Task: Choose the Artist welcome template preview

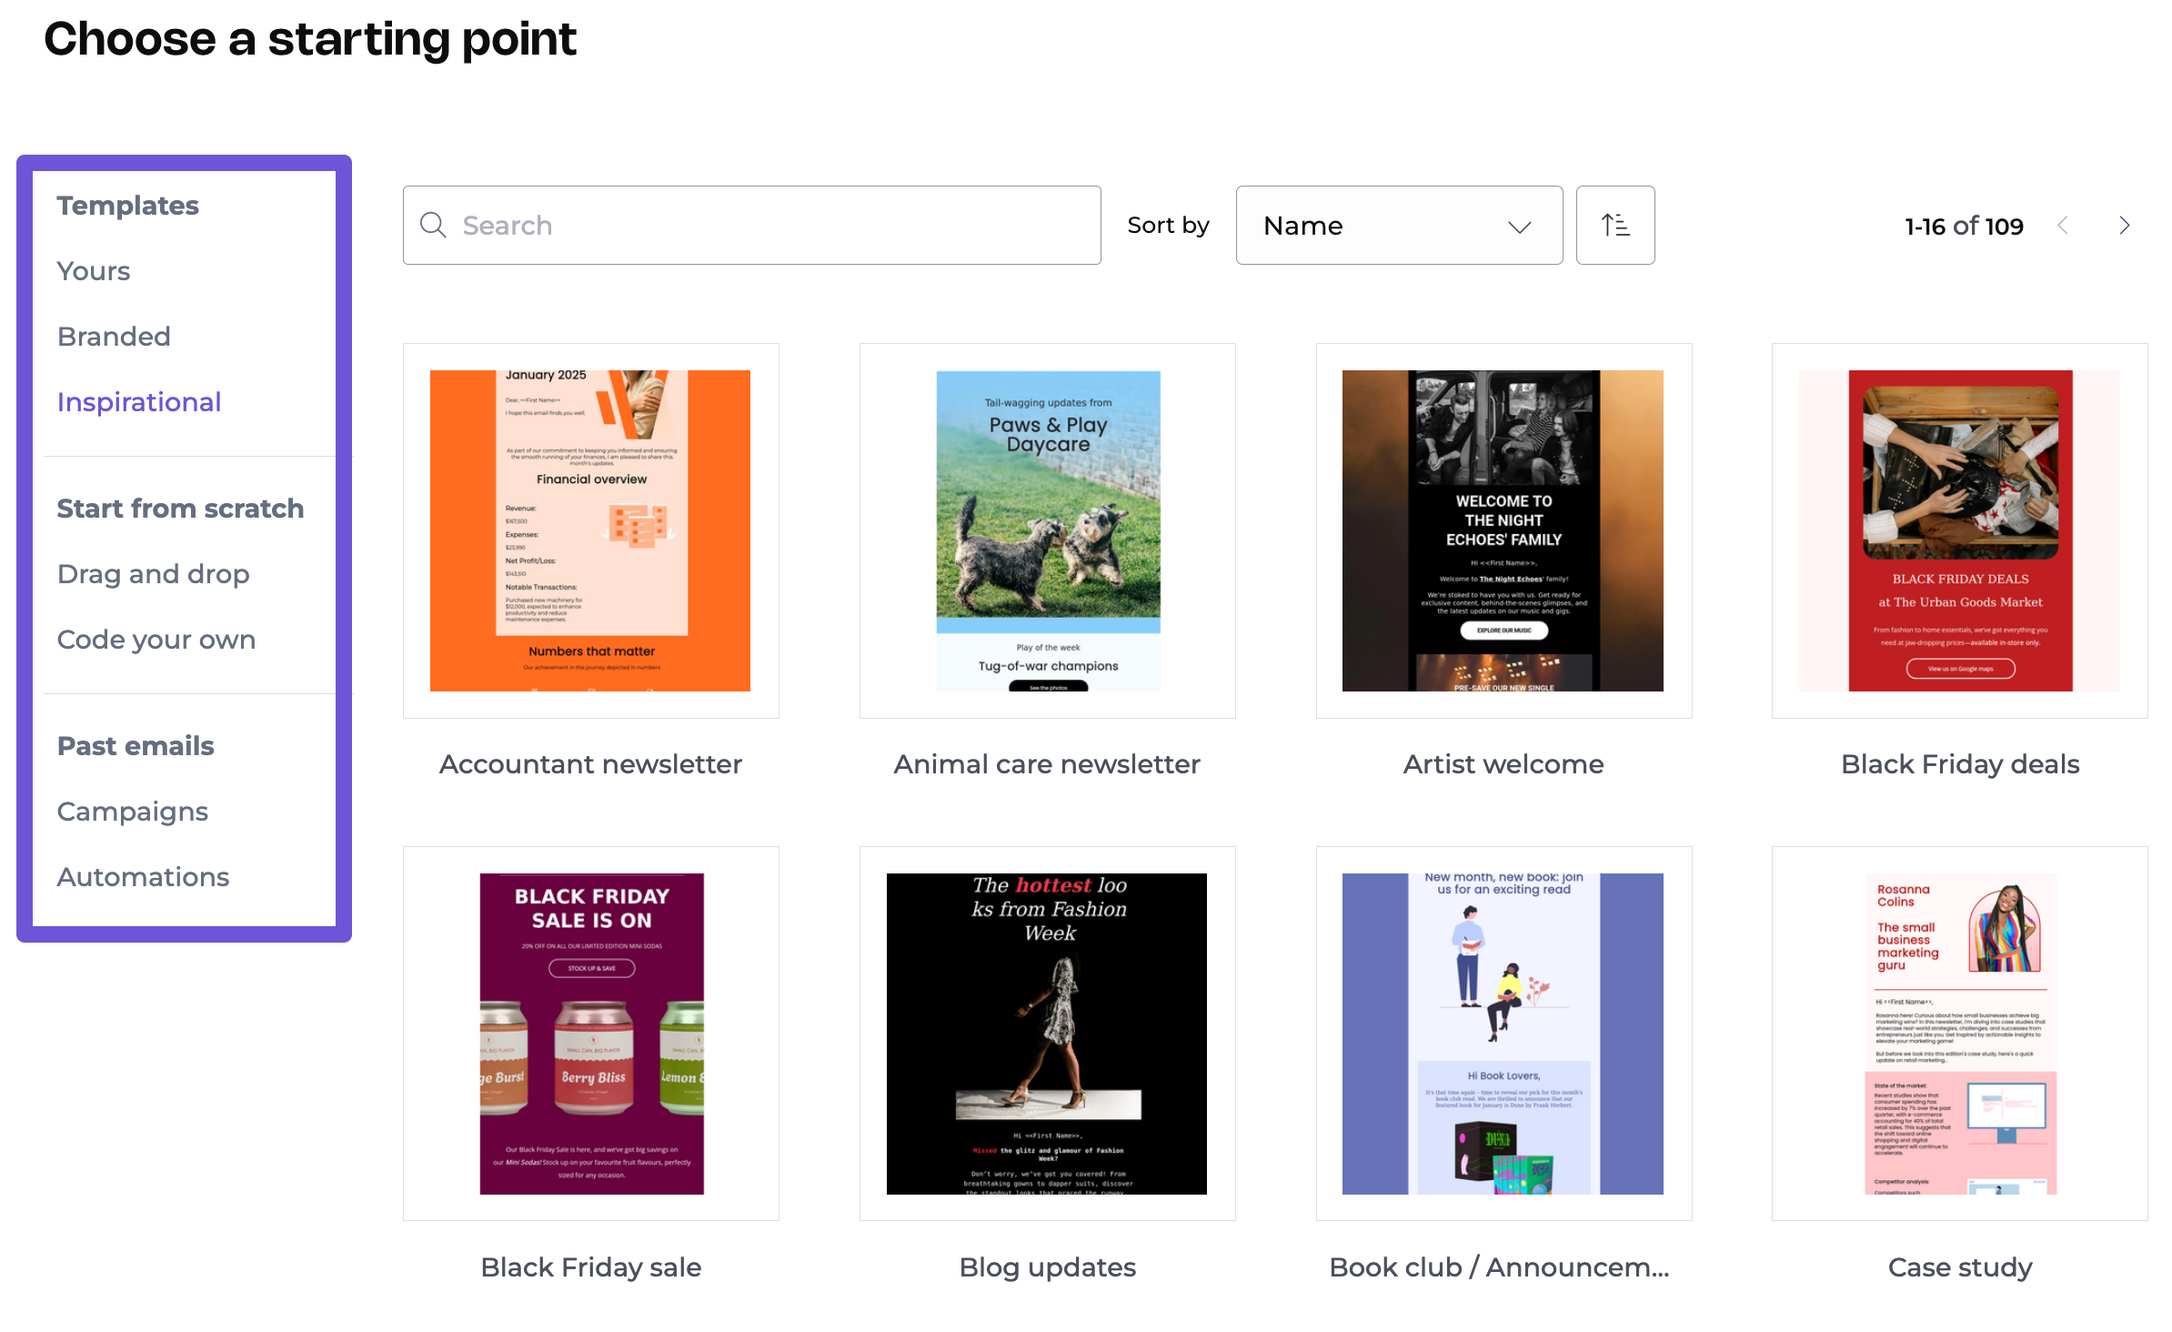Action: 1503,530
